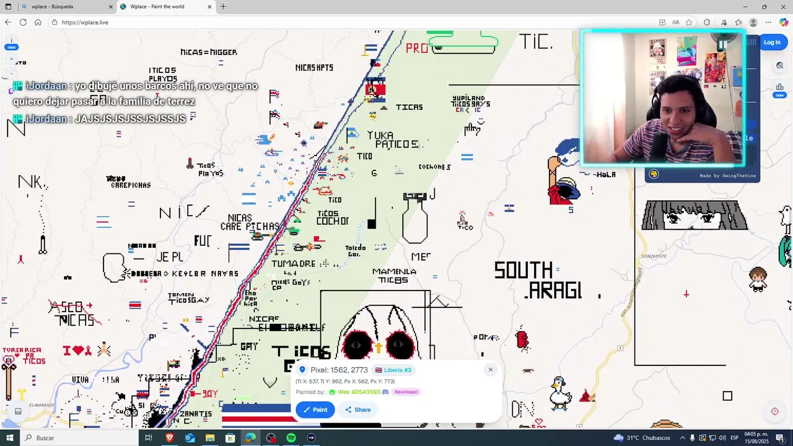Open the volume control tray icon

pos(722,438)
